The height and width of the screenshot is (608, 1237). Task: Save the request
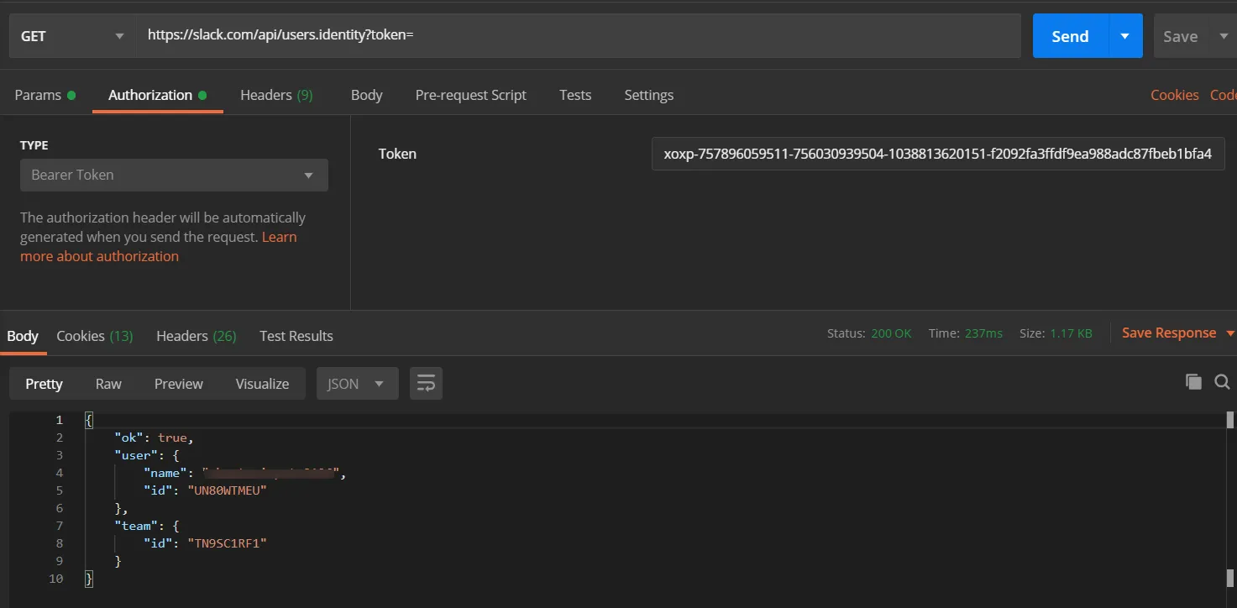[x=1180, y=36]
